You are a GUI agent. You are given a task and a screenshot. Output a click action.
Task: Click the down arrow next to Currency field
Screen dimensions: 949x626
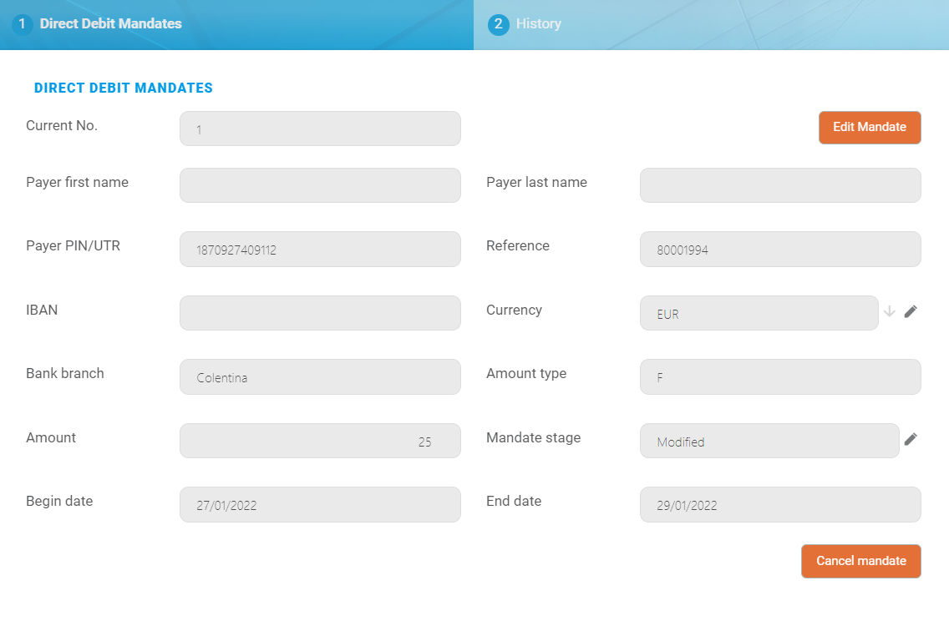[x=890, y=311]
